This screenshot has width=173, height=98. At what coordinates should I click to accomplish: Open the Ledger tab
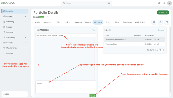coord(68,22)
